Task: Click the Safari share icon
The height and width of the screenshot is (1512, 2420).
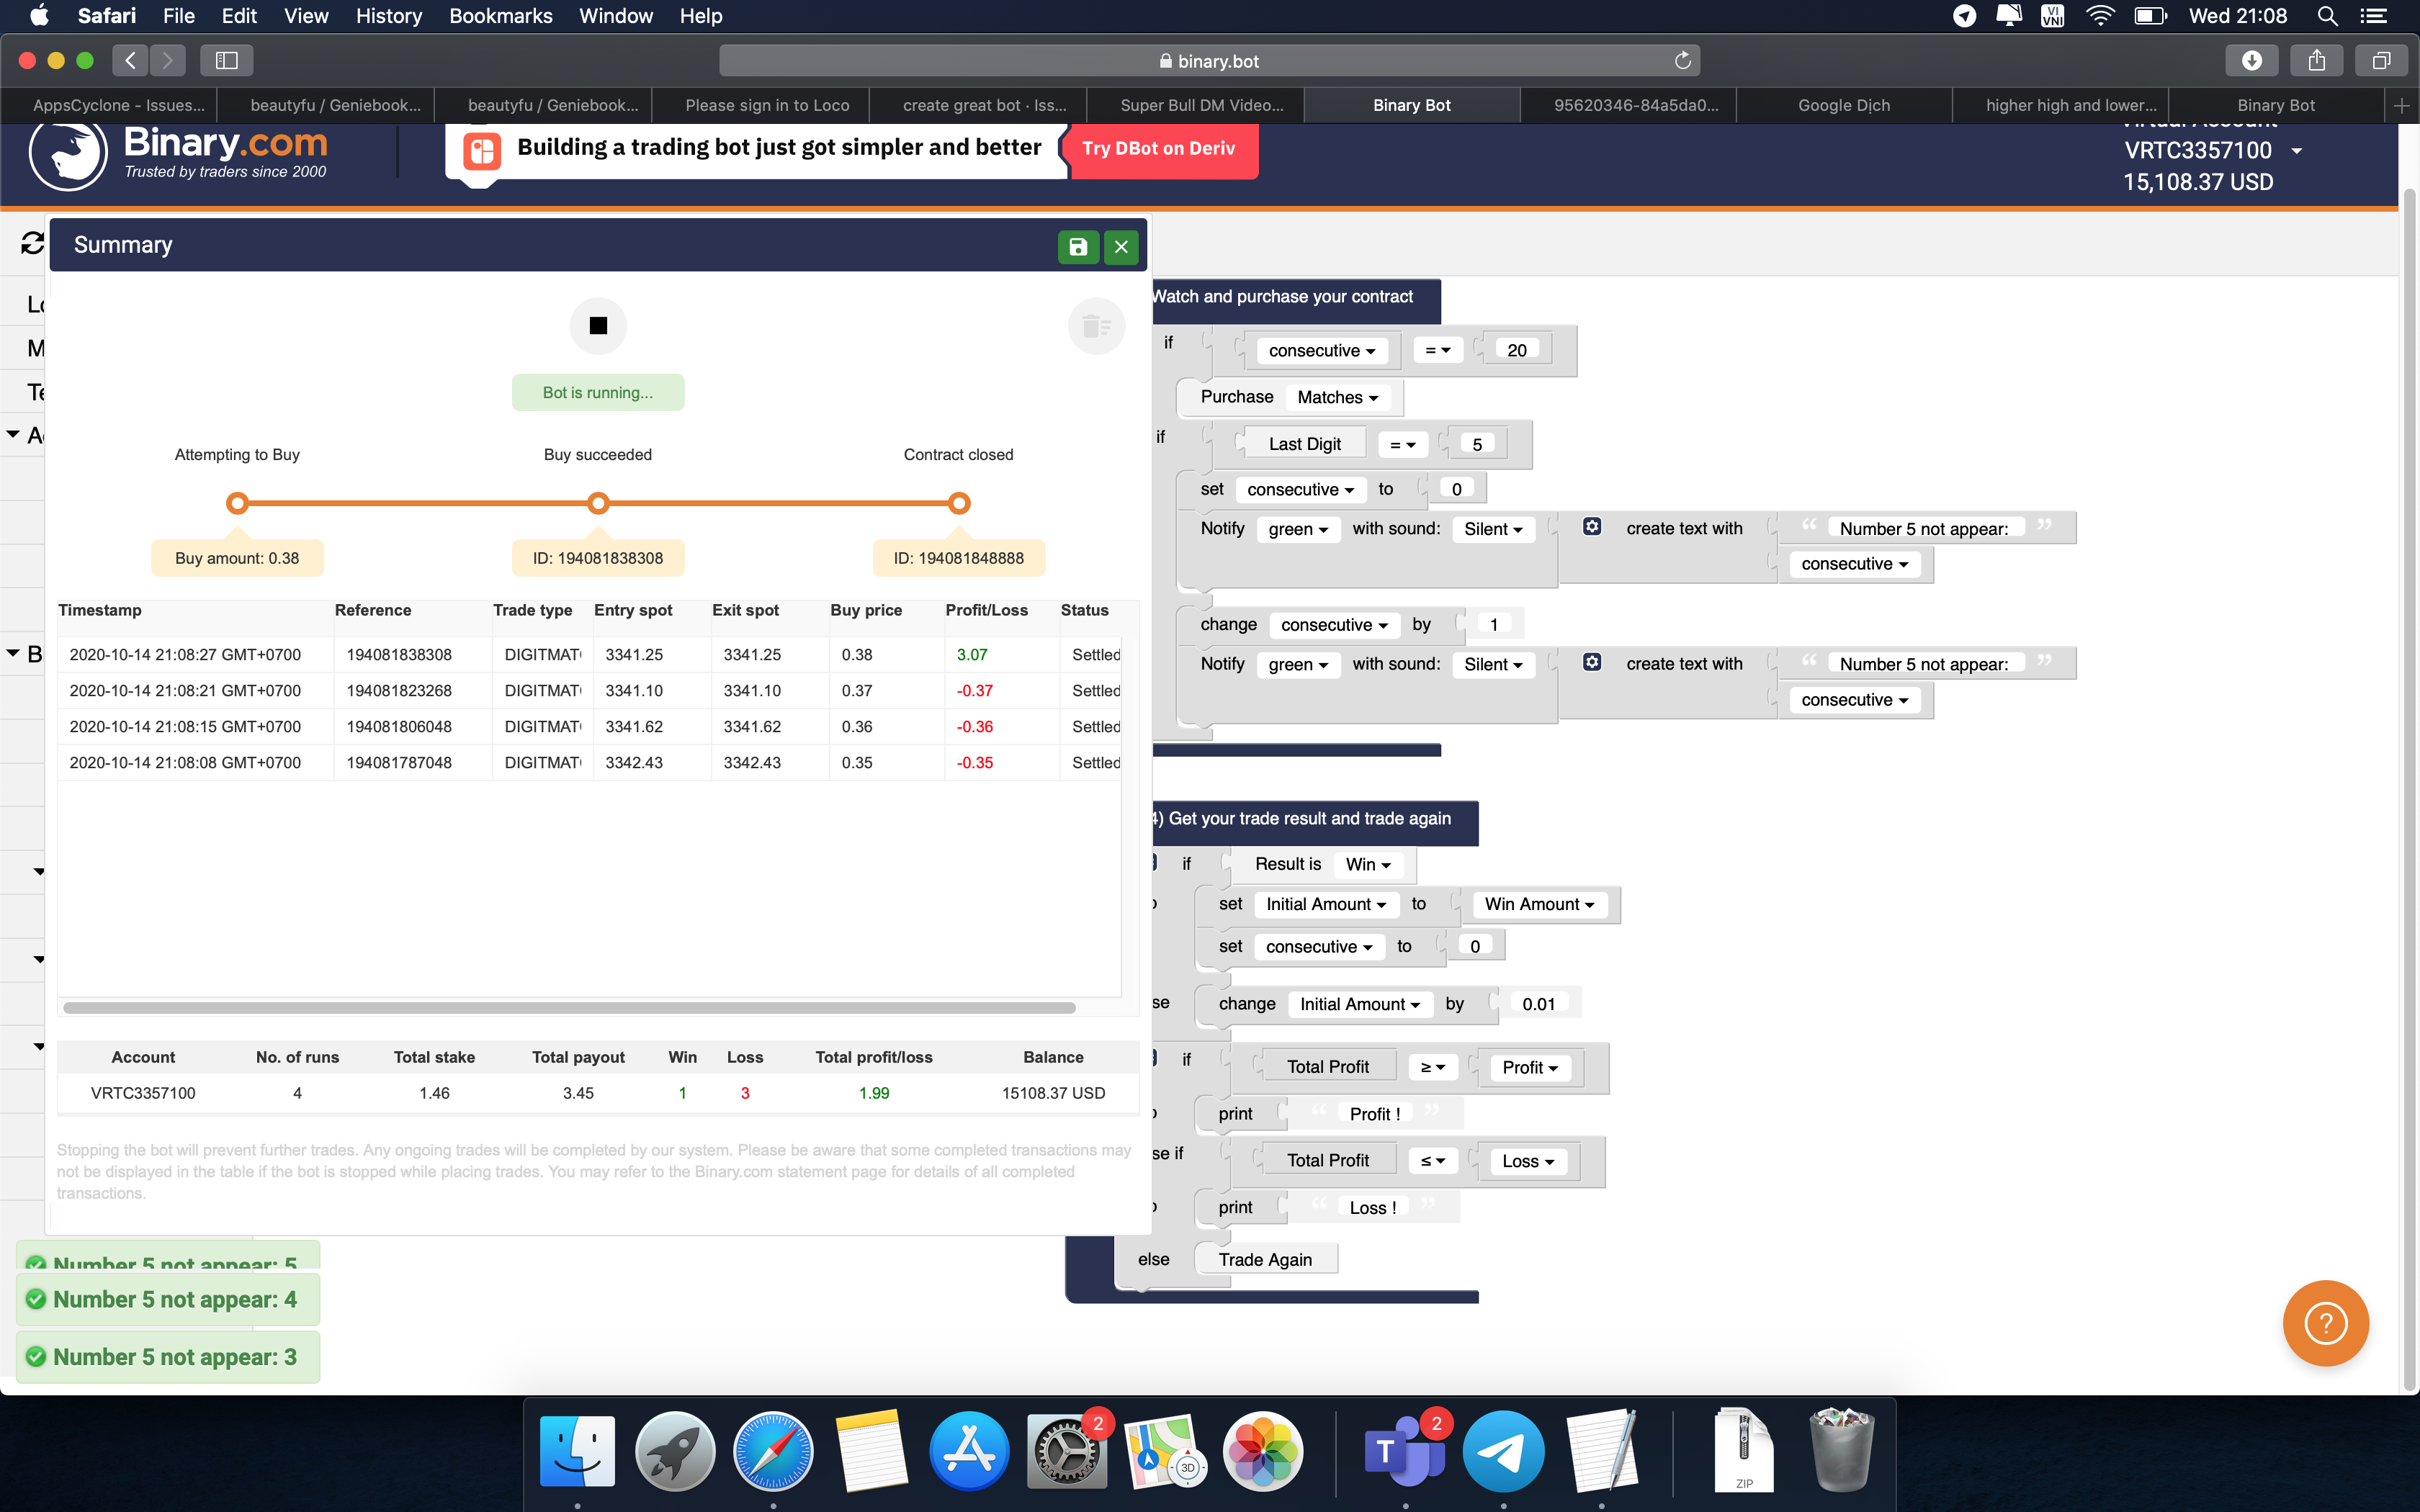Action: (2317, 60)
